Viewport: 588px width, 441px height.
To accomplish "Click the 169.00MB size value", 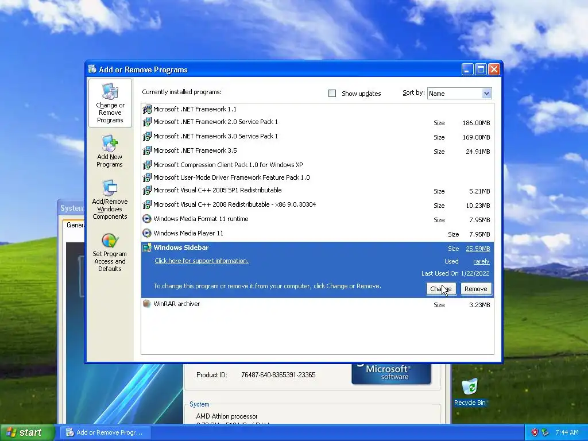I will click(x=476, y=137).
